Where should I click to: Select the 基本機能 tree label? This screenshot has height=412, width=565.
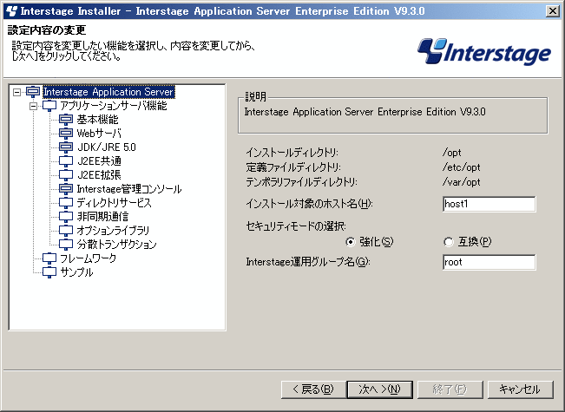[98, 120]
